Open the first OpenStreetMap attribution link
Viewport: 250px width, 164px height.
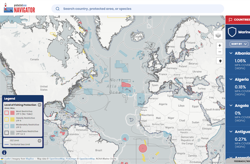coord(57,159)
